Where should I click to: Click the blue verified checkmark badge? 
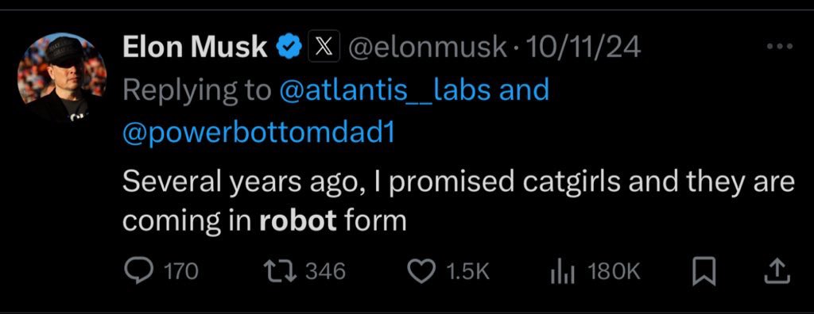point(289,48)
